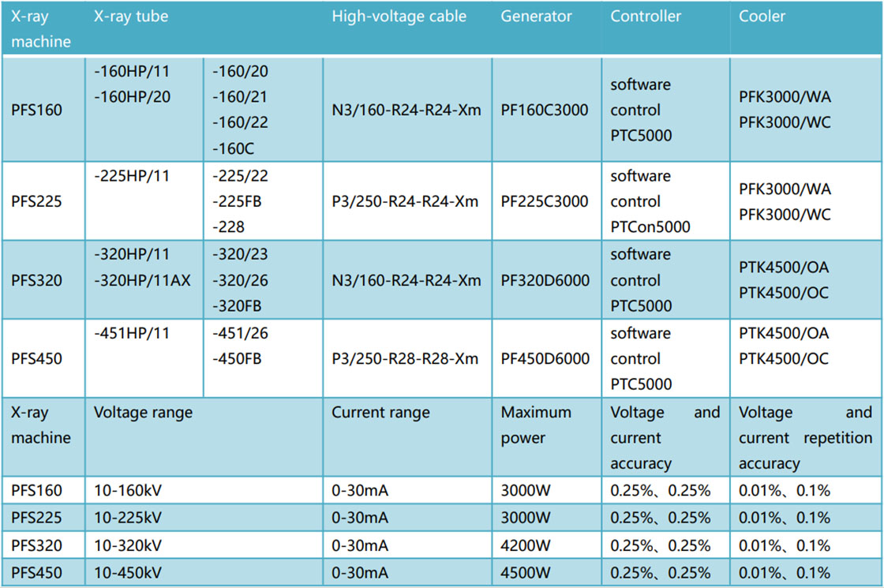Click tube model -451HP/11
Image resolution: width=884 pixels, height=588 pixels.
[132, 333]
